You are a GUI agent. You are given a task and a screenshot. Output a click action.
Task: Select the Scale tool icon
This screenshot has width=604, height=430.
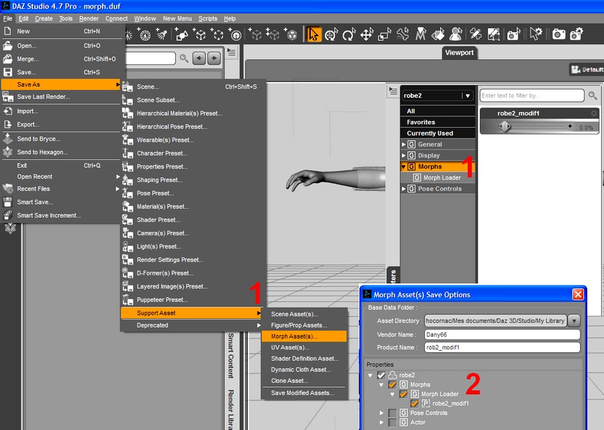click(385, 35)
